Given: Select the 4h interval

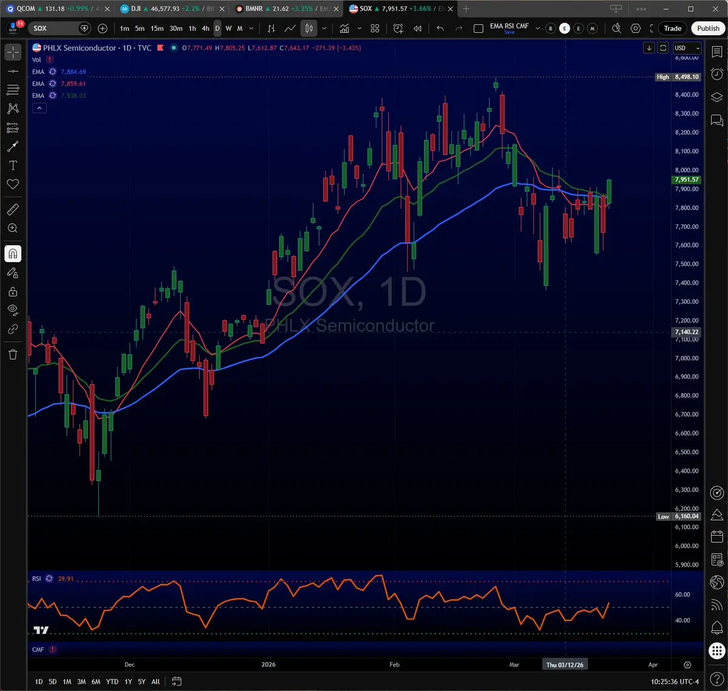Looking at the screenshot, I should (206, 29).
